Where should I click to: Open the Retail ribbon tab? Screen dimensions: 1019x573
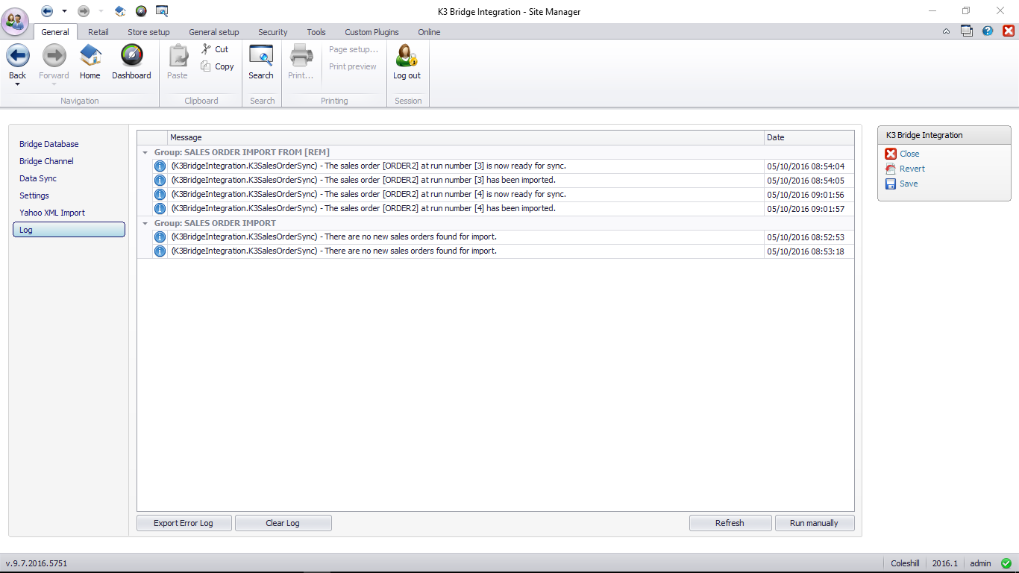click(98, 32)
